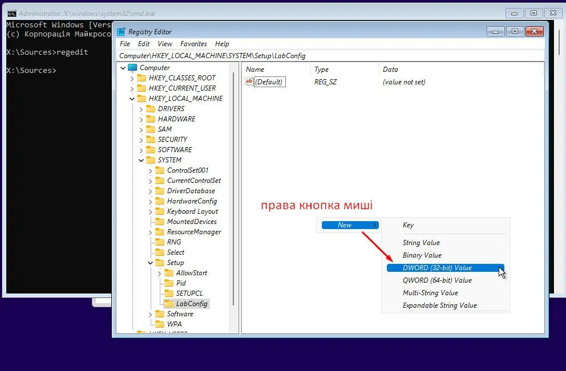The height and width of the screenshot is (371, 566).
Task: Click the (value not set) data cell
Action: pos(404,82)
